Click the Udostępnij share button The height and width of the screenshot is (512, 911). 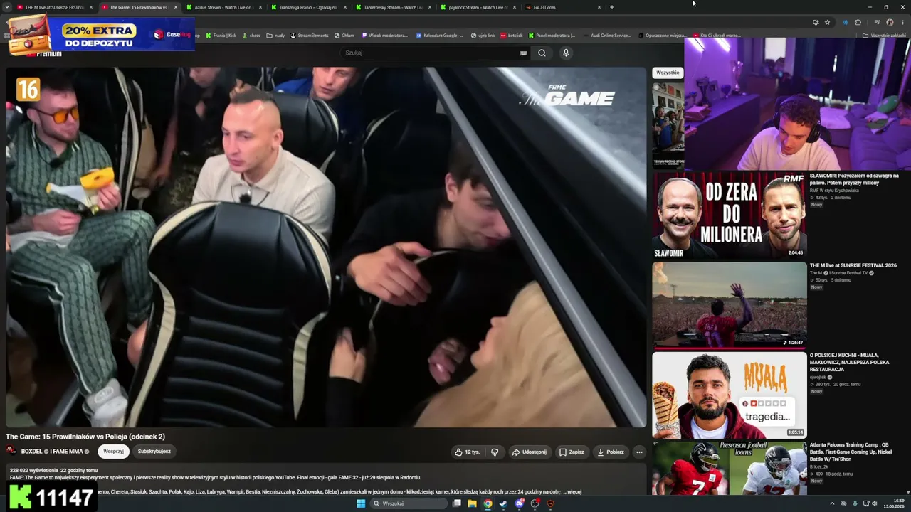point(529,452)
